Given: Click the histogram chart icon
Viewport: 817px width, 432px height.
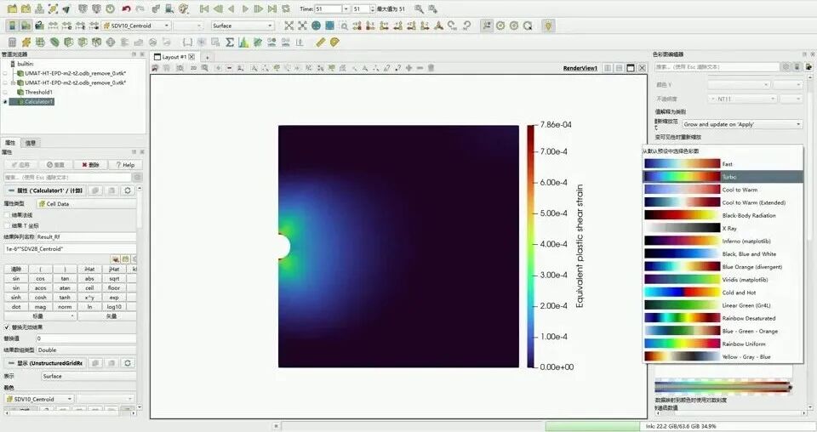Looking at the screenshot, I should click(243, 43).
